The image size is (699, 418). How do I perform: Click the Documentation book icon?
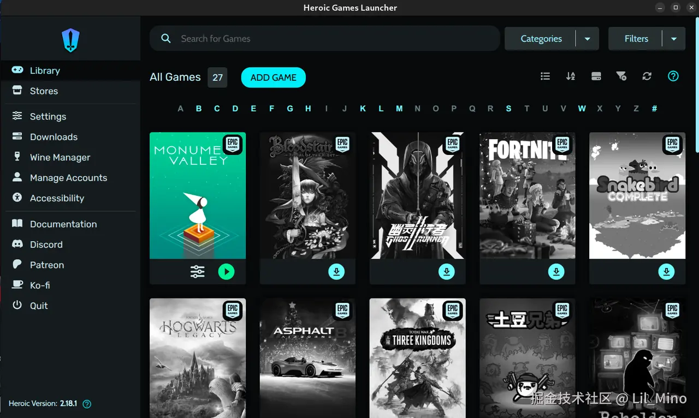17,223
